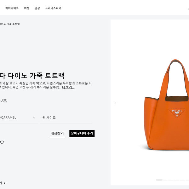Open the CARAMEL color dropdown chevron
Image resolution: width=189 pixels, height=189 pixels.
pyautogui.click(x=34, y=117)
